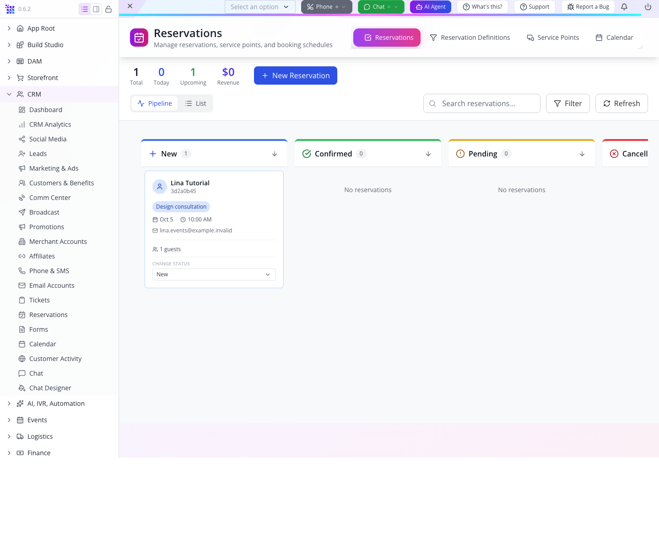
Task: Open the AI Agent button
Action: pyautogui.click(x=431, y=7)
